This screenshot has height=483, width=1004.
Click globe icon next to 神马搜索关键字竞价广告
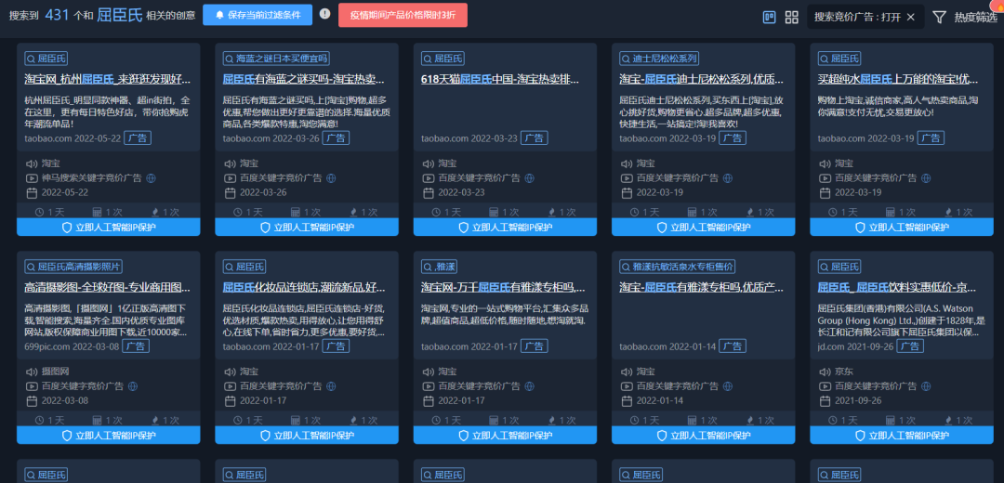click(x=152, y=177)
